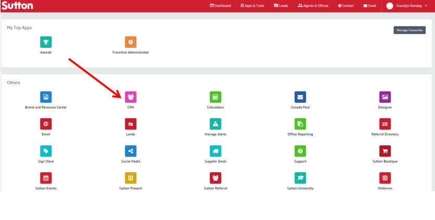Viewport: 435px width, 220px height.
Task: Open the Canada Post envelope icon
Action: (300, 97)
